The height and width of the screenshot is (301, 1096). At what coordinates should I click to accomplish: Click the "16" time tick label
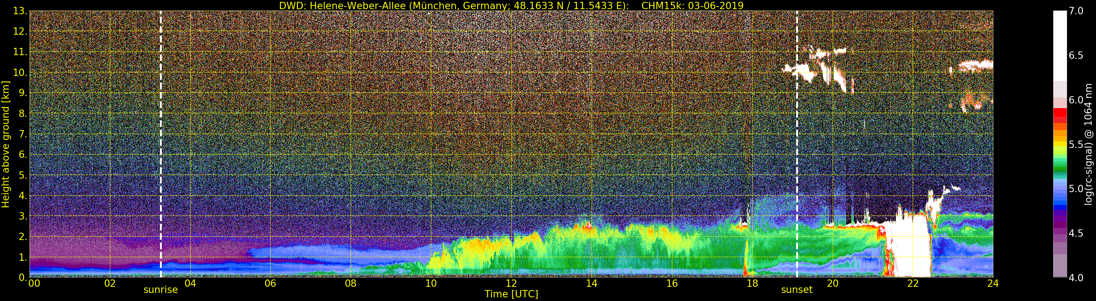point(672,283)
